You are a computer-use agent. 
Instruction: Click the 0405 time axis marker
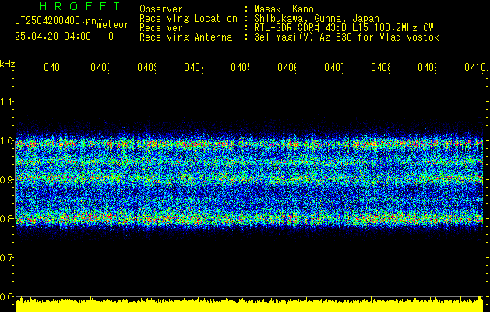coord(240,67)
